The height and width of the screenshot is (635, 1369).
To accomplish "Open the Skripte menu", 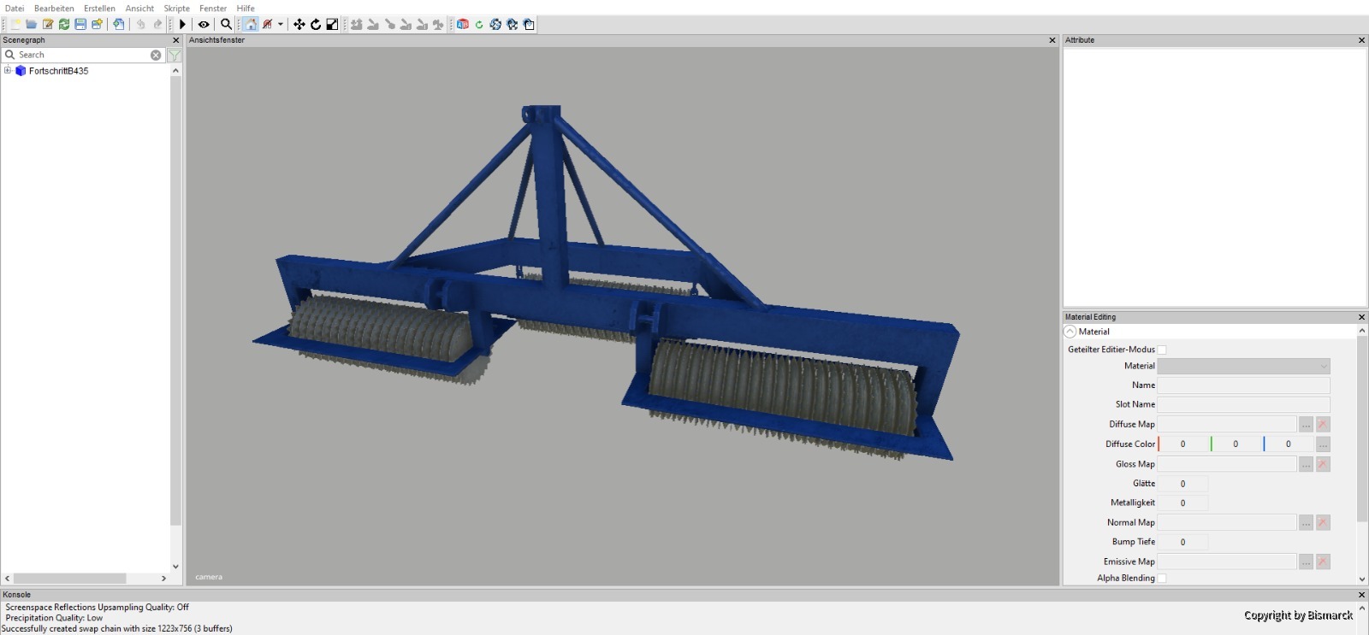I will pyautogui.click(x=177, y=9).
